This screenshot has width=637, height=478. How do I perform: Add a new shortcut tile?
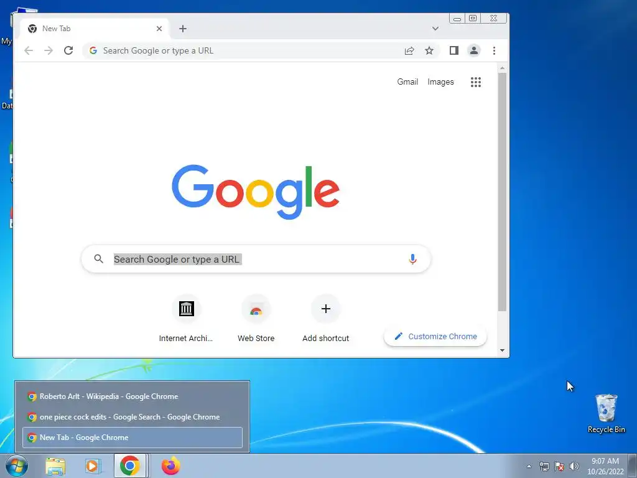pyautogui.click(x=325, y=318)
